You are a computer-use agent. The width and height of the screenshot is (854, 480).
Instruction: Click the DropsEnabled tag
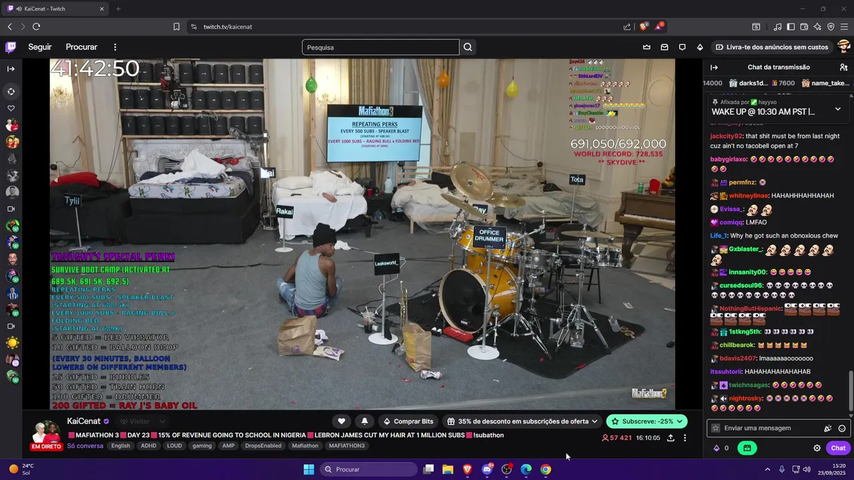[263, 446]
